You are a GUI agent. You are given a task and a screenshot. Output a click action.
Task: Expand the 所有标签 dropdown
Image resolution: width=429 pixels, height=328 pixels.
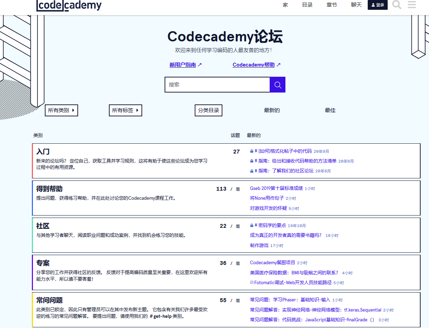[125, 110]
